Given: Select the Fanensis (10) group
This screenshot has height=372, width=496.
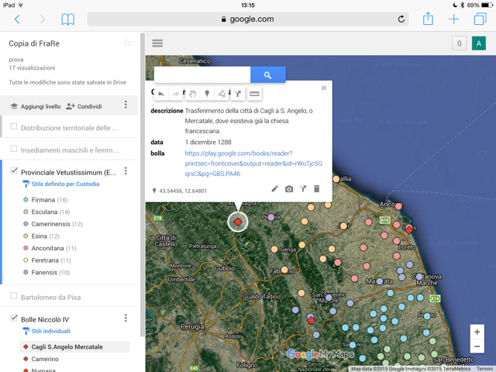Looking at the screenshot, I should point(46,272).
